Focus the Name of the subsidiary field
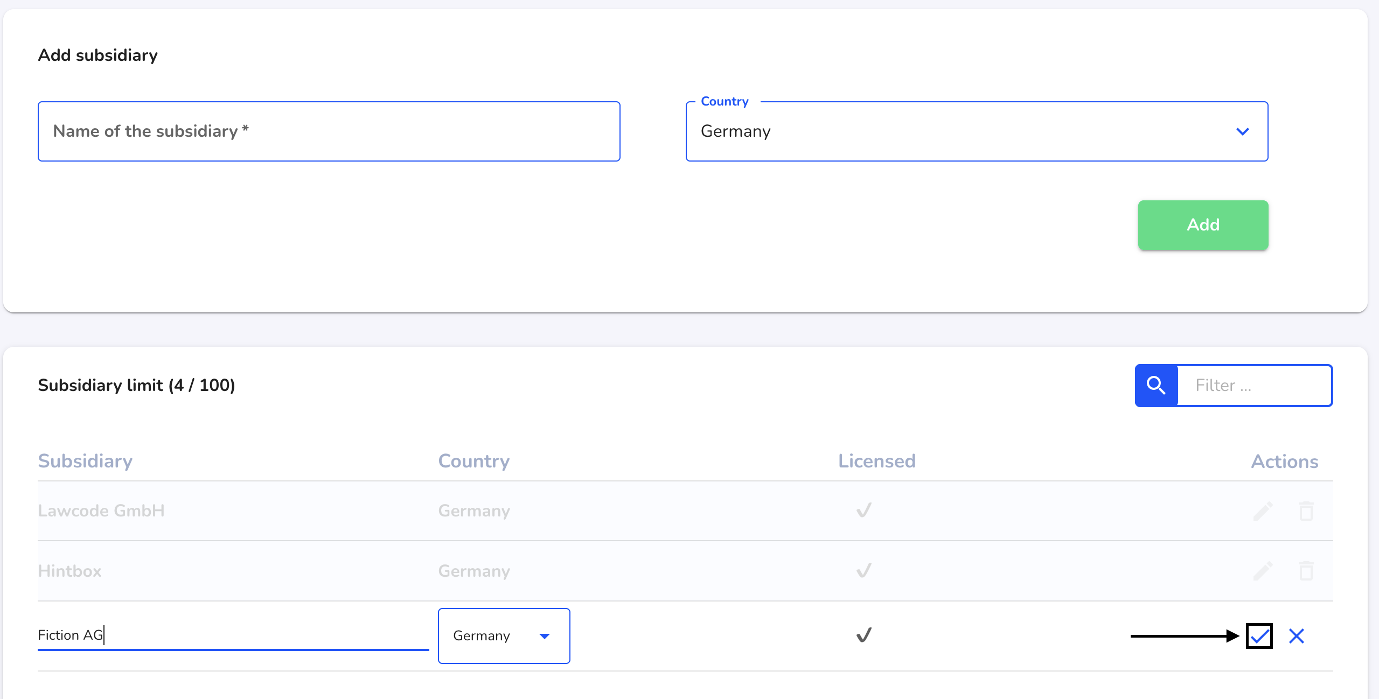The height and width of the screenshot is (699, 1379). pos(329,131)
